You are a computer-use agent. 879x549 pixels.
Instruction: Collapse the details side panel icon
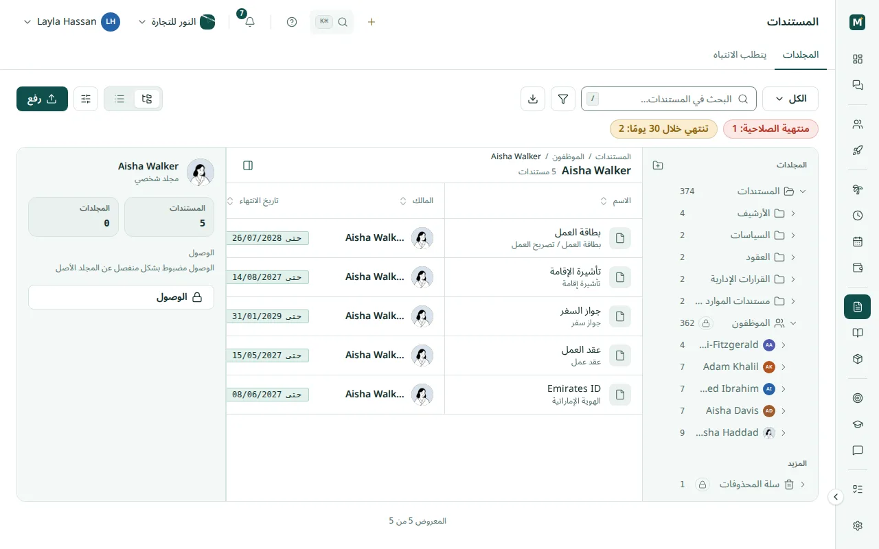point(248,165)
